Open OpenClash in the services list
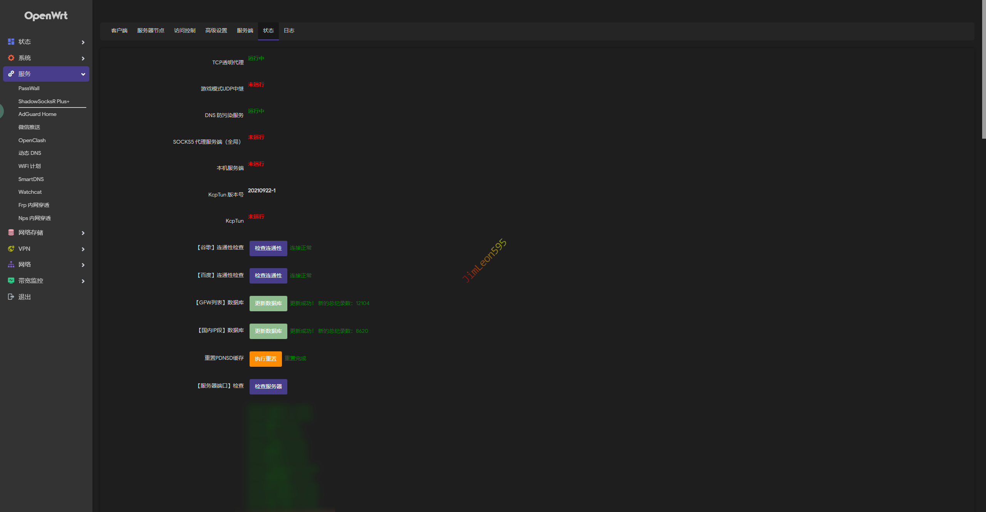The height and width of the screenshot is (512, 986). tap(32, 140)
